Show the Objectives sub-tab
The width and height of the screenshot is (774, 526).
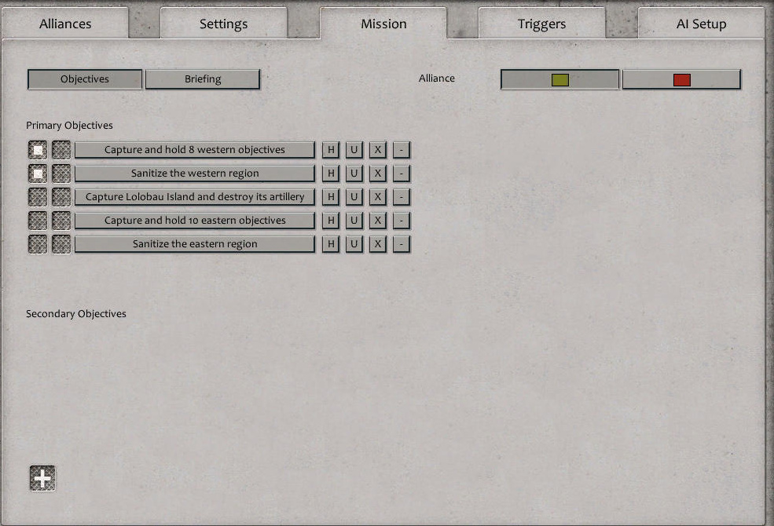click(x=85, y=79)
